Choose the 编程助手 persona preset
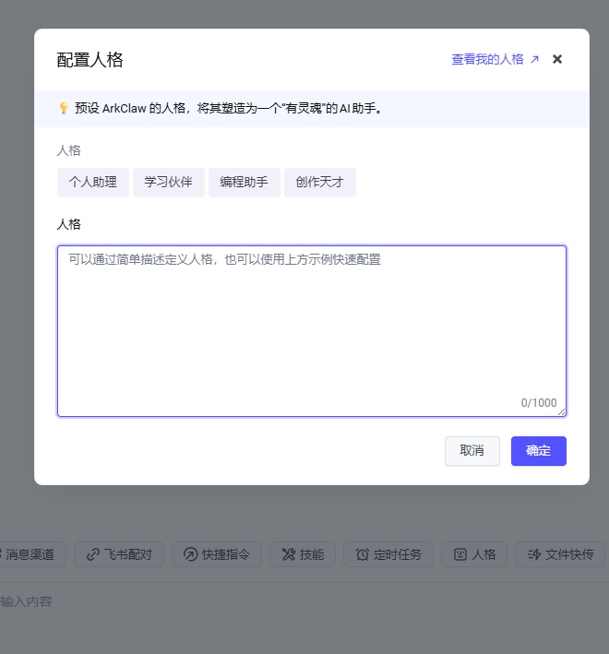Image resolution: width=609 pixels, height=654 pixels. coord(244,183)
